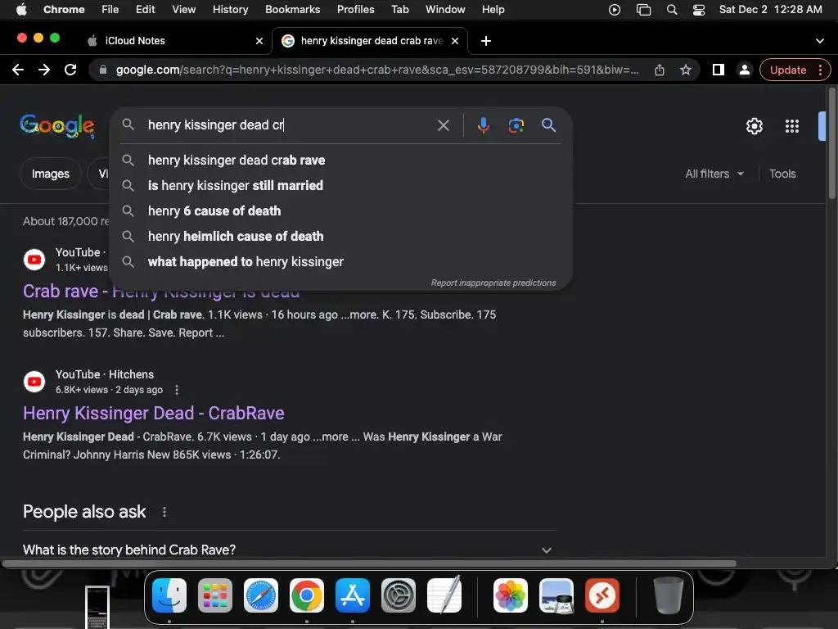Click the forward navigation arrow

click(44, 70)
